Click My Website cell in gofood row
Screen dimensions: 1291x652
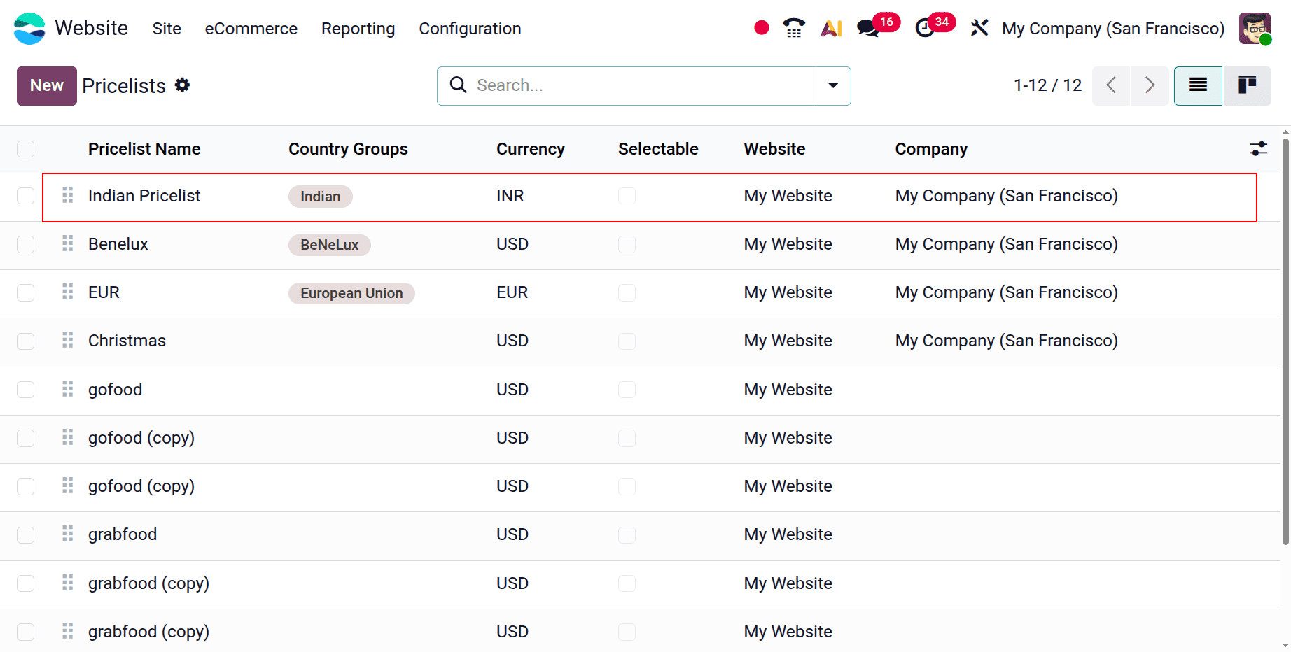[x=788, y=390]
